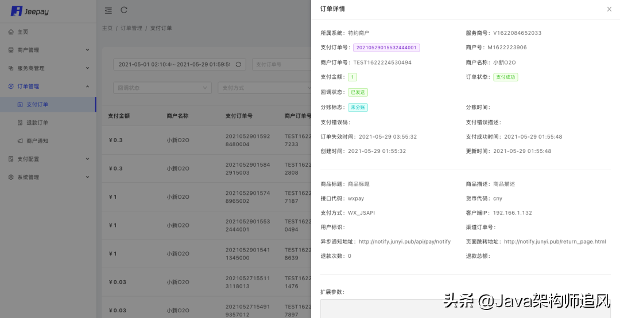Click 订单管理 in the breadcrumb
Screen dimensions: 620x318
[131, 28]
